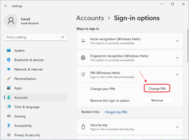This screenshot has height=140, width=189.
Task: Click the Fingerprint recognition (Windows Hello) row title
Action: click(x=119, y=56)
